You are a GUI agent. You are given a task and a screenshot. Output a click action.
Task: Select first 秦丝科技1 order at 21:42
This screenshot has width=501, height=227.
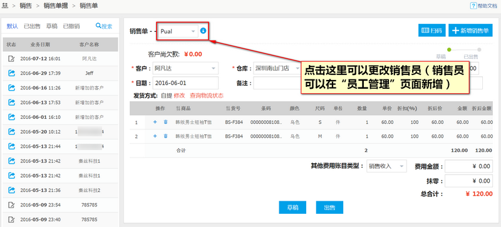[60, 161]
